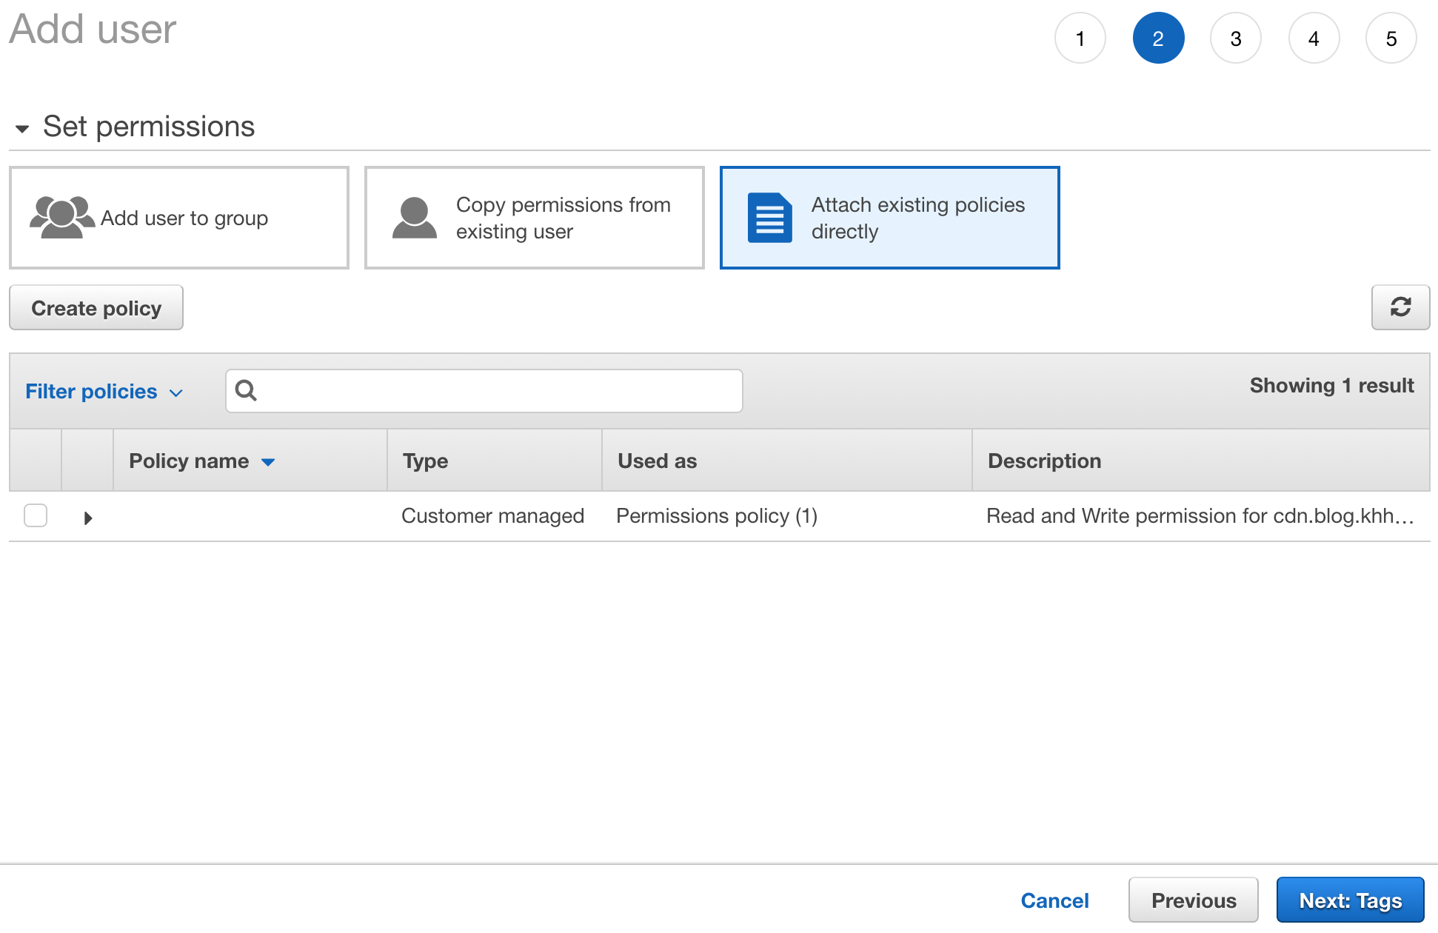Jump to wizard step 5 circle
Screen dimensions: 1438x933
(1391, 39)
